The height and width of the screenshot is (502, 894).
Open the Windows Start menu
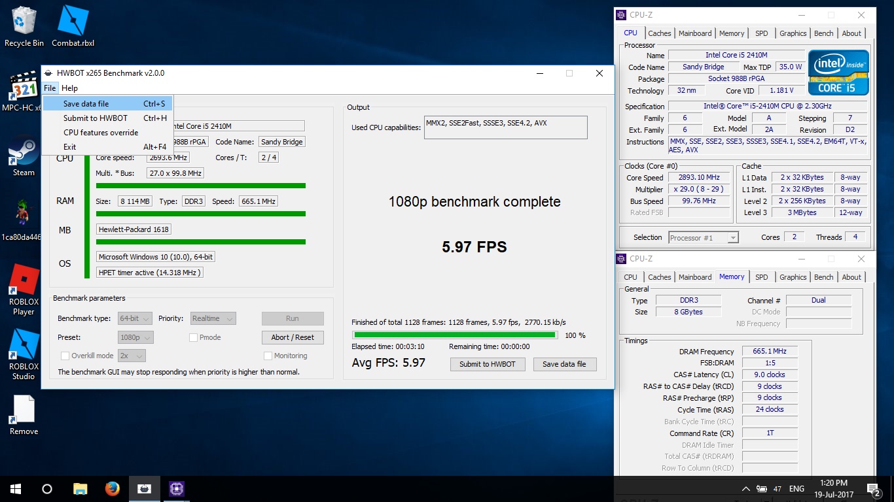click(16, 488)
